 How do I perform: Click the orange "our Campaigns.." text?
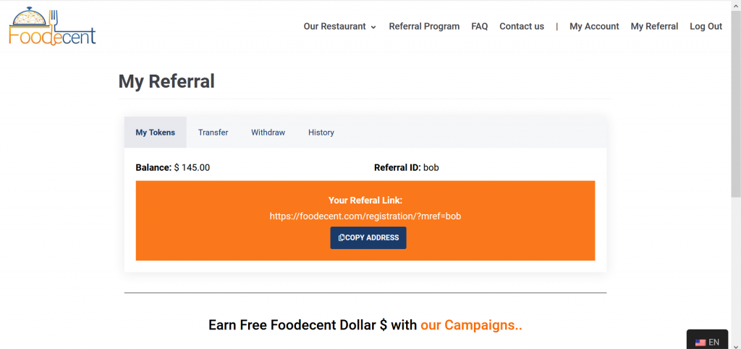[x=471, y=325]
